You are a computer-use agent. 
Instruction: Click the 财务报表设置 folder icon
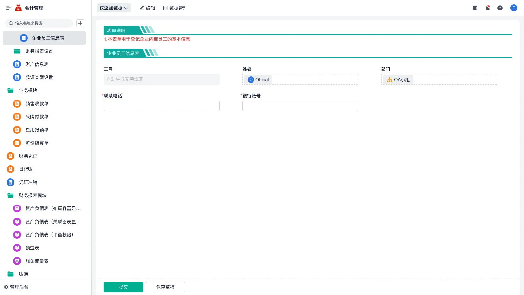tap(17, 51)
